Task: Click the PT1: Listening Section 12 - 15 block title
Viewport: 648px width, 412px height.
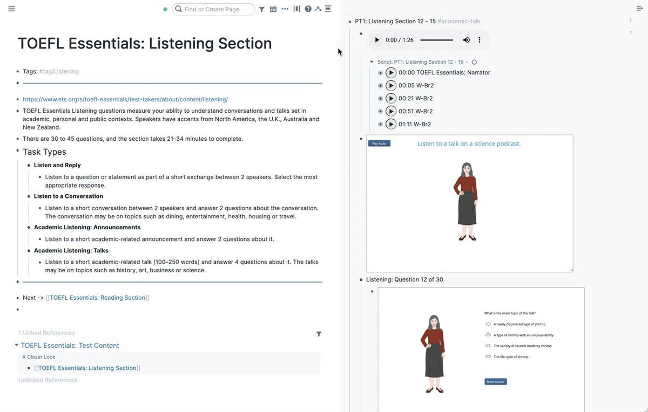Action: tap(395, 21)
